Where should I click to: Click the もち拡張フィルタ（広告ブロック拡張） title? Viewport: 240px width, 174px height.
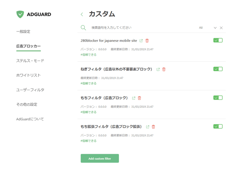click(x=111, y=126)
